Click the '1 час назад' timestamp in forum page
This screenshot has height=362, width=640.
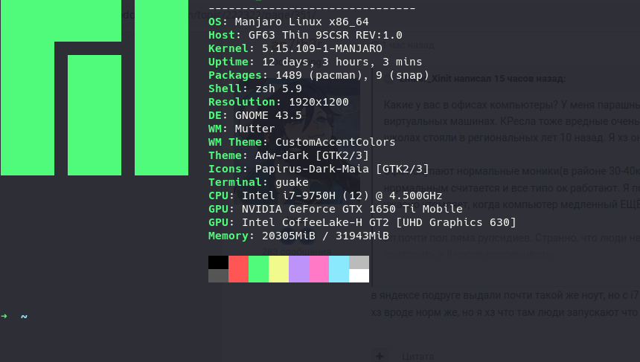[409, 45]
